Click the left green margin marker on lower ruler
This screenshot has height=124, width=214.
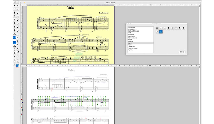32,65
